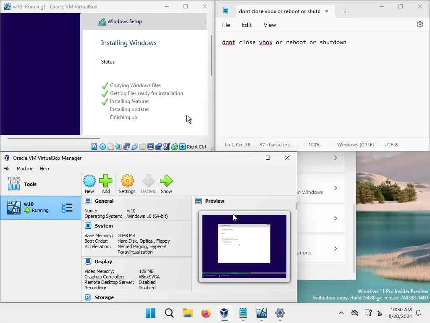Add a new tab in Notepad

(346, 11)
